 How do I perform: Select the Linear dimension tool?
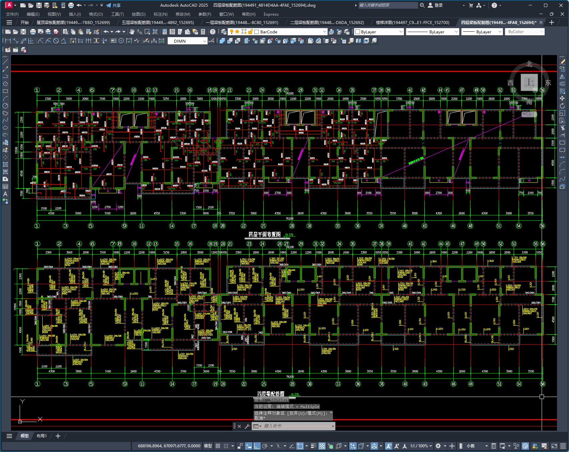[x=8, y=41]
